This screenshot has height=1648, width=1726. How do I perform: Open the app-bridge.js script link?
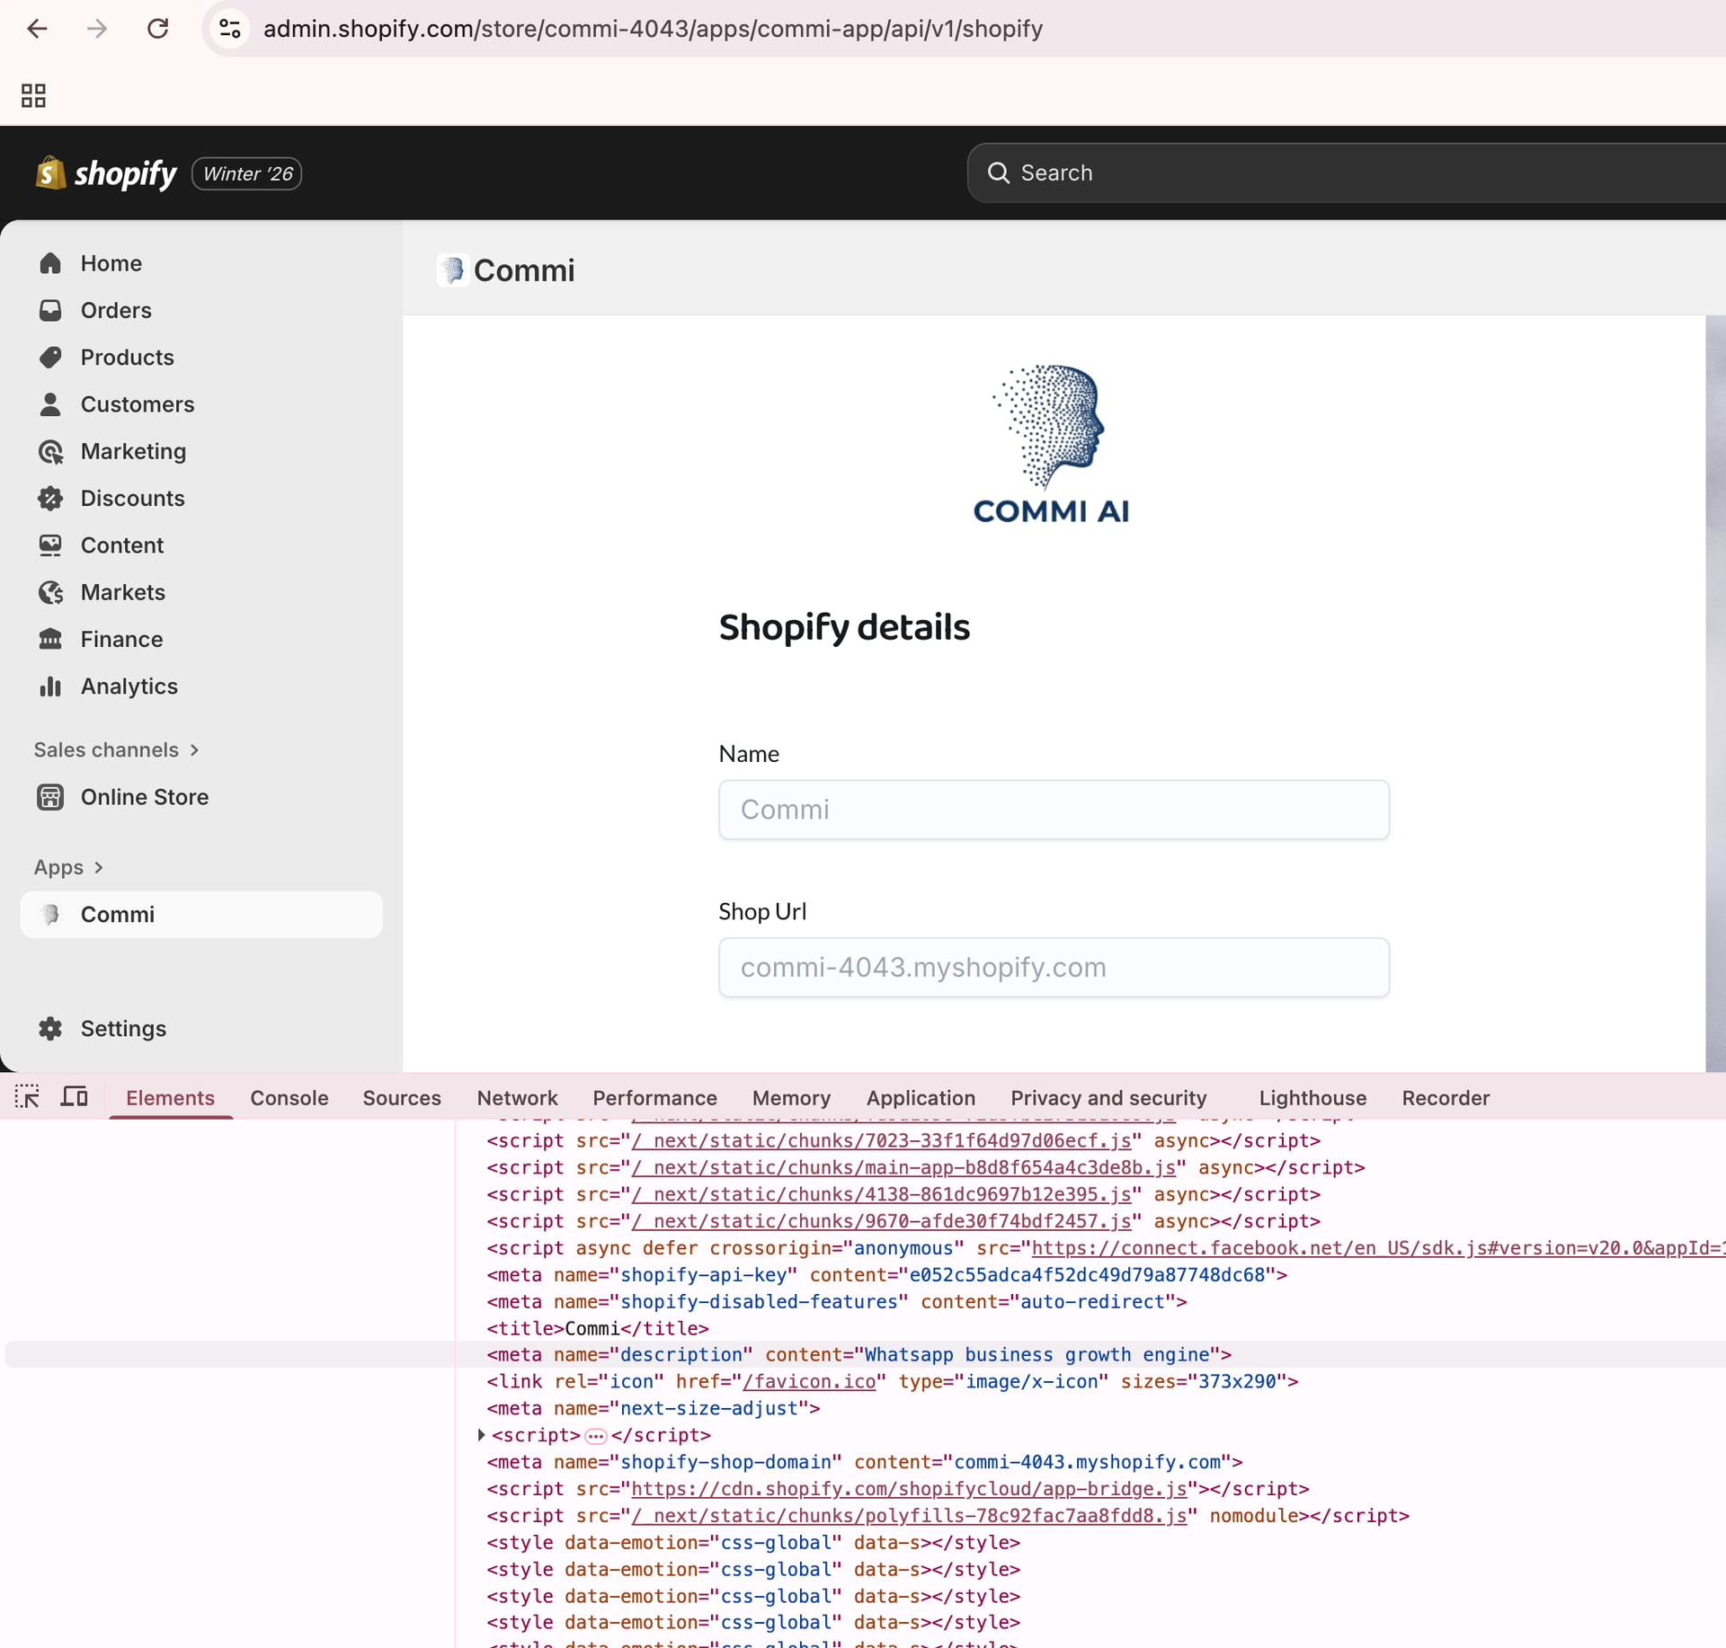(x=908, y=1489)
